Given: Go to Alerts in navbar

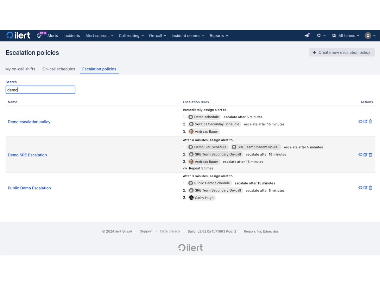Looking at the screenshot, I should click(x=53, y=35).
